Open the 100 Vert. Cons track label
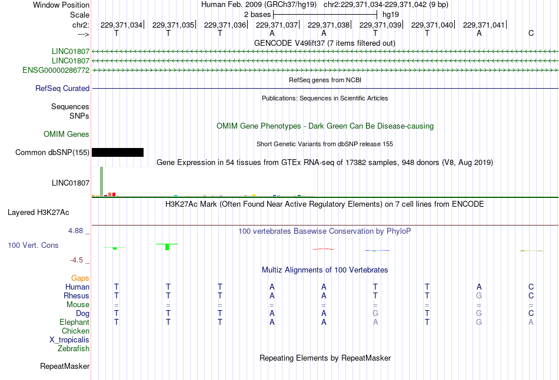 [x=33, y=245]
